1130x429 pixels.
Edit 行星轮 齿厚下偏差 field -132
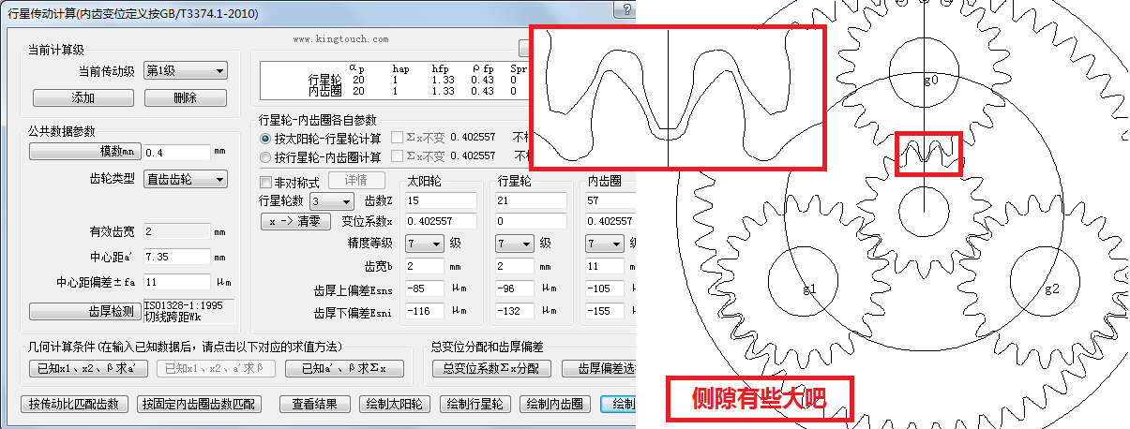click(x=515, y=311)
